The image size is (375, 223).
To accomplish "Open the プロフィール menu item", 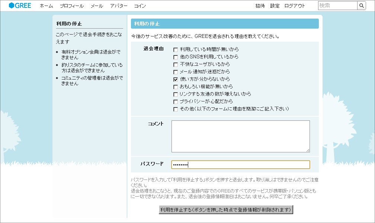I will [x=72, y=6].
